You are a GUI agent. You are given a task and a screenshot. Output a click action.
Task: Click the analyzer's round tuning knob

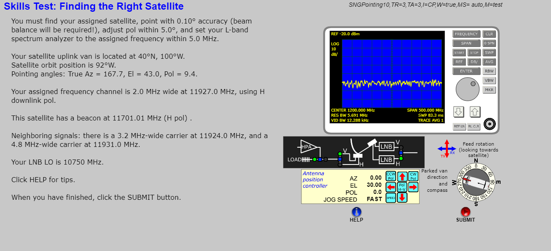pos(467,89)
